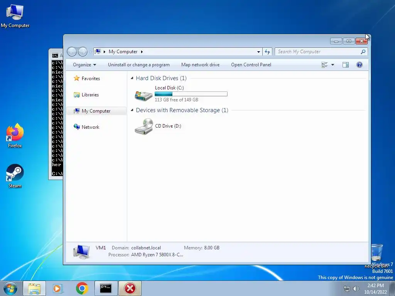Open the address bar history dropdown
This screenshot has width=395, height=296.
258,52
